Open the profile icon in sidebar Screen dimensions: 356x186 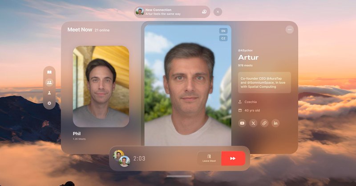coord(49,93)
